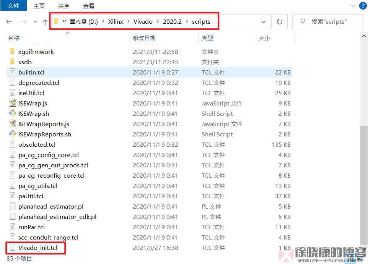Click the xsdb folder name
This screenshot has height=264, width=368.
coord(25,62)
